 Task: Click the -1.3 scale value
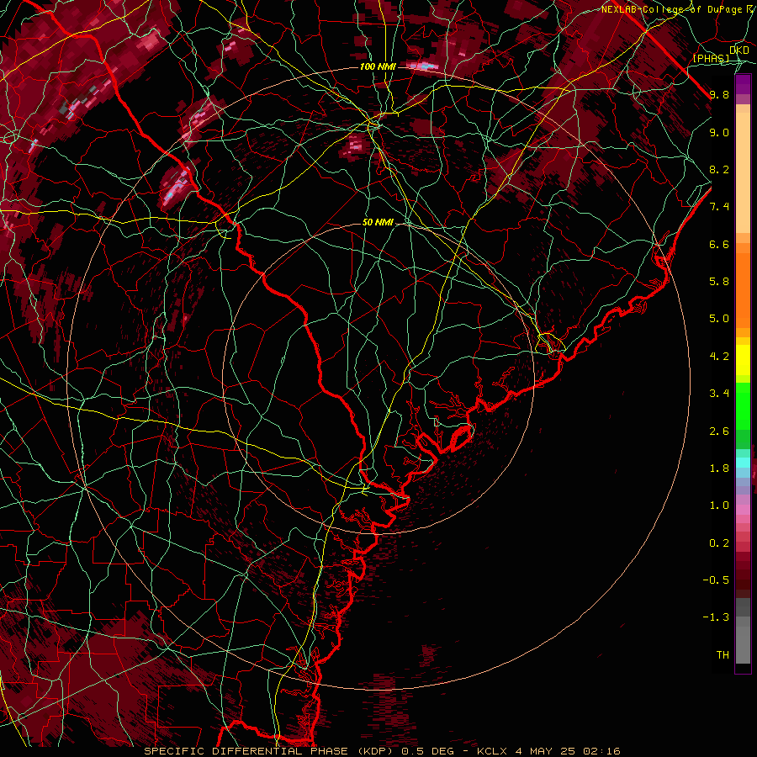point(716,617)
